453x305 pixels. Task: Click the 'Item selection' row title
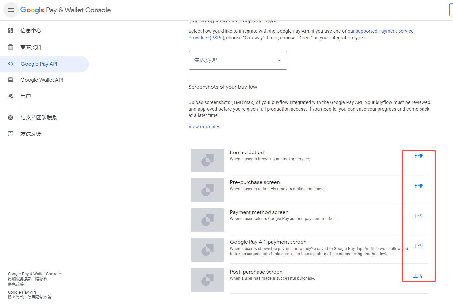247,152
